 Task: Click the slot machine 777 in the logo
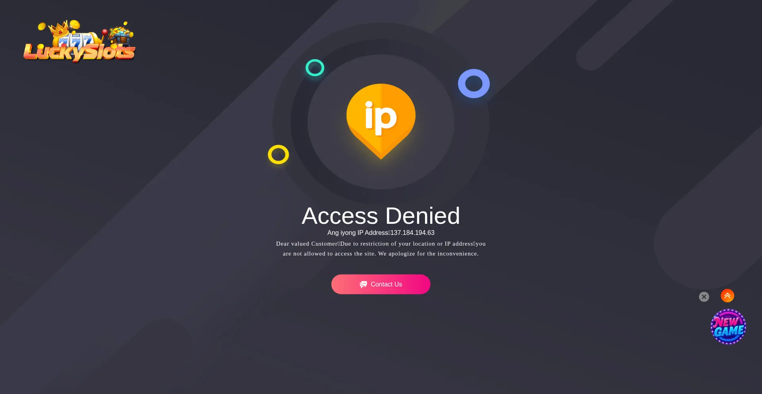pyautogui.click(x=75, y=40)
